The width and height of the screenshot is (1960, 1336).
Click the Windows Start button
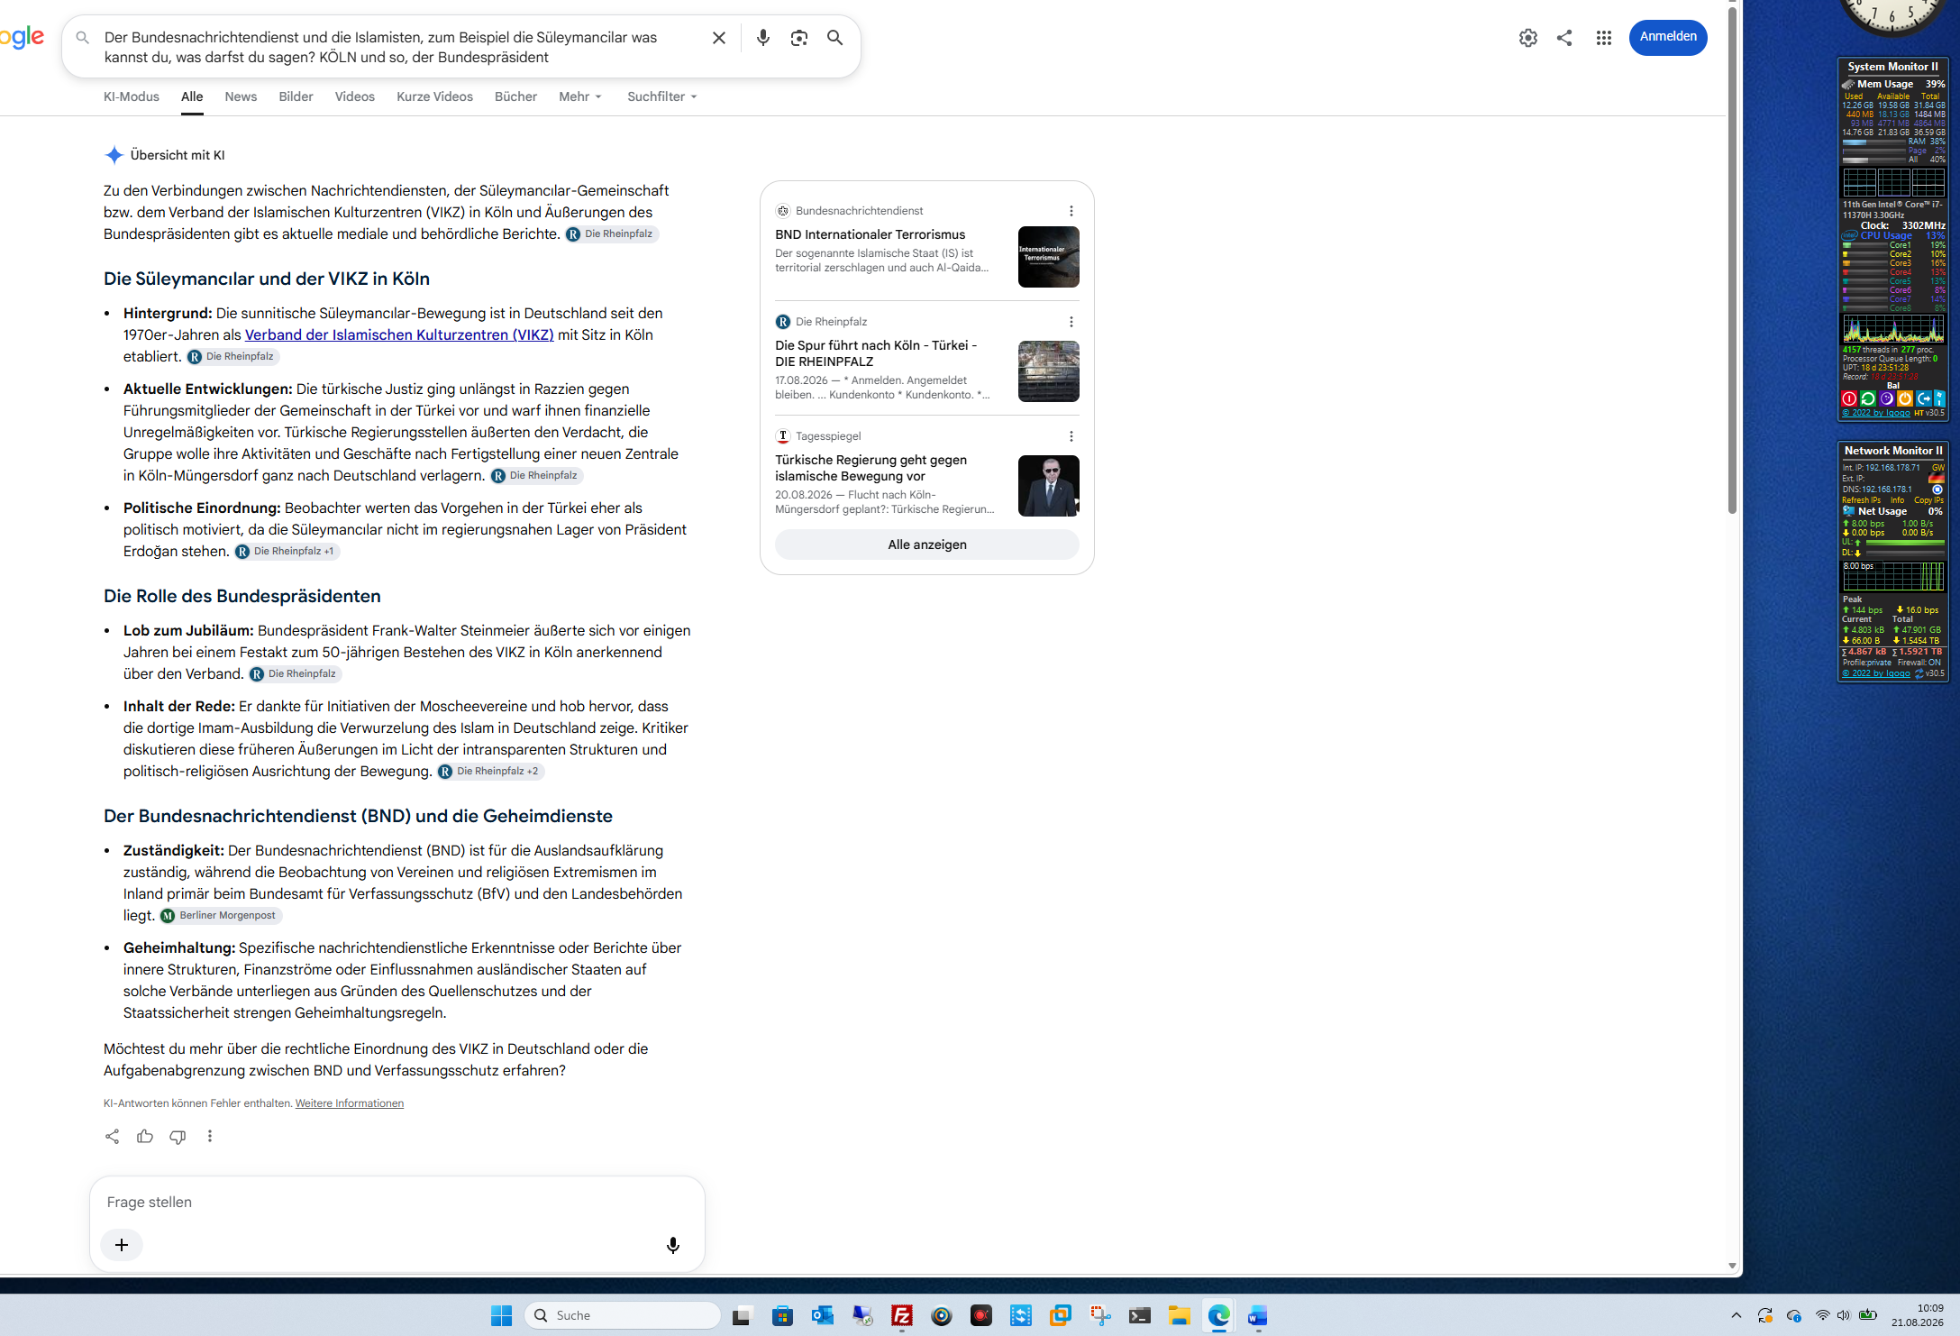coord(502,1316)
